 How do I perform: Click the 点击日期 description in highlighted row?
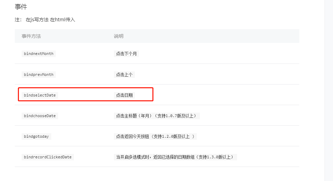(x=124, y=95)
